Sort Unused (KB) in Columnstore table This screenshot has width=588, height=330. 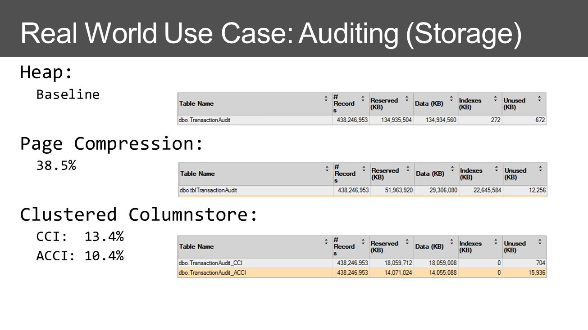point(540,241)
